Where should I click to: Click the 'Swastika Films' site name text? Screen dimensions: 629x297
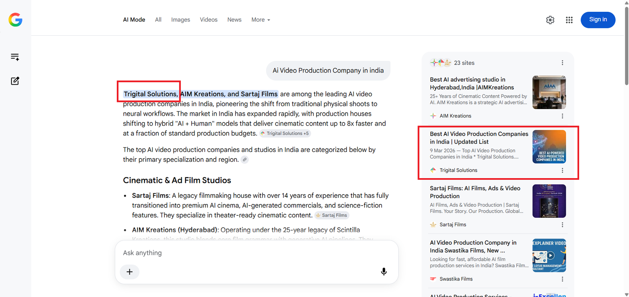tap(456, 279)
